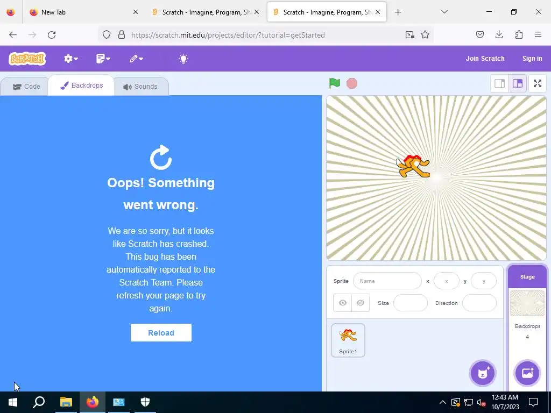
Task: Enter full screen stage mode
Action: click(x=538, y=83)
